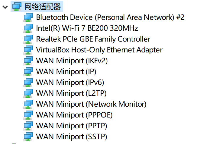Click the 网络适配器 category network icon
The image size is (210, 144).
(17, 6)
